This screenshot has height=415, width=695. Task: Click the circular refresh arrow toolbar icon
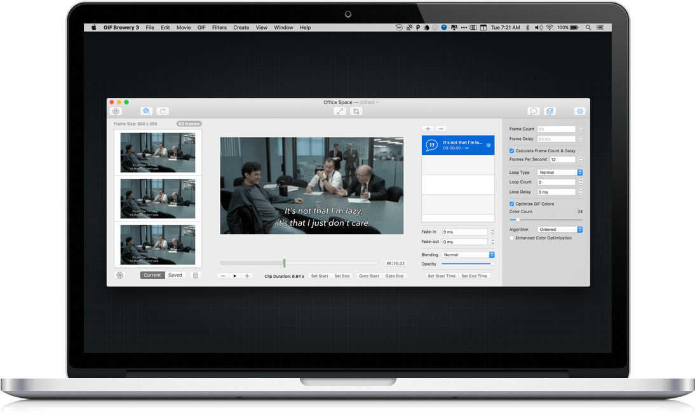pos(163,111)
